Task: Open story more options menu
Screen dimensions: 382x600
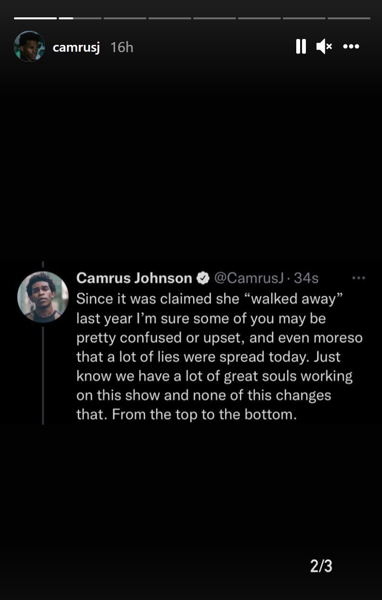Action: [x=351, y=46]
